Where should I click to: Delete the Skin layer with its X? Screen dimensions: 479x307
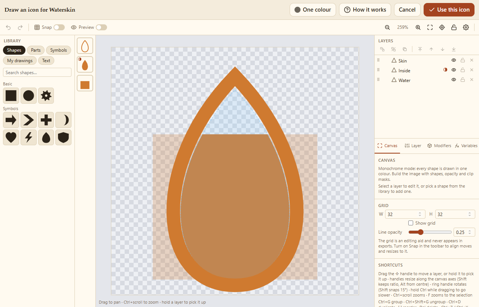click(472, 60)
